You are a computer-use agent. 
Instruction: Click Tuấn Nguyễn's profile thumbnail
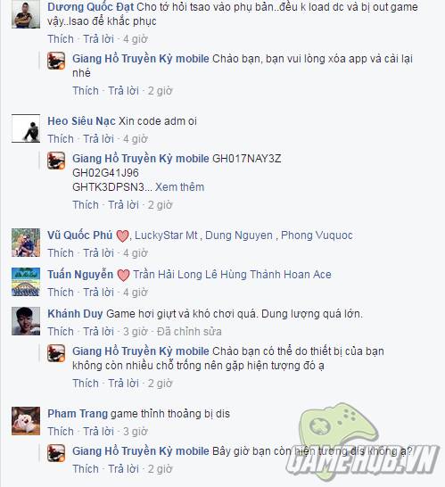coord(26,282)
